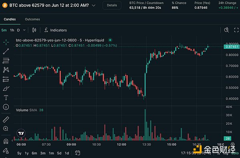Collapse the left drawing toolbar arrow
Image resolution: width=240 pixels, height=158 pixels.
tap(12, 140)
